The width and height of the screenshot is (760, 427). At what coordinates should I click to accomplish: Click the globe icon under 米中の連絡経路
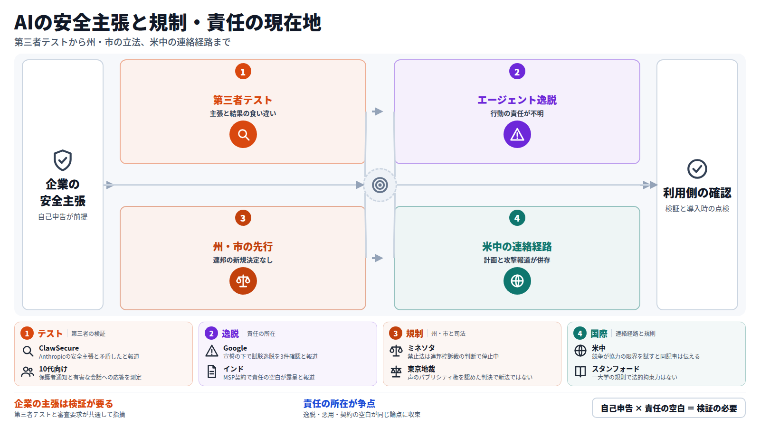[x=517, y=281]
